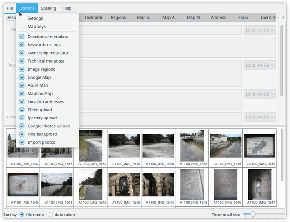This screenshot has height=222, width=290.
Task: Switch to the Regions tab
Action: [118, 17]
